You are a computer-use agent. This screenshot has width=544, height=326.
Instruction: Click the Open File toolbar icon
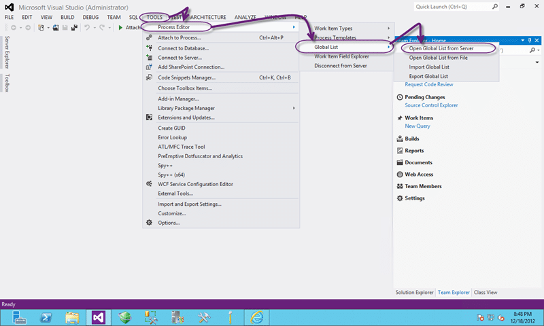56,27
